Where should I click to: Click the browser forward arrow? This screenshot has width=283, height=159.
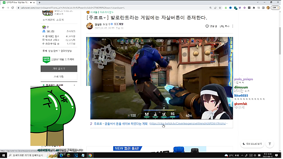click(8, 8)
